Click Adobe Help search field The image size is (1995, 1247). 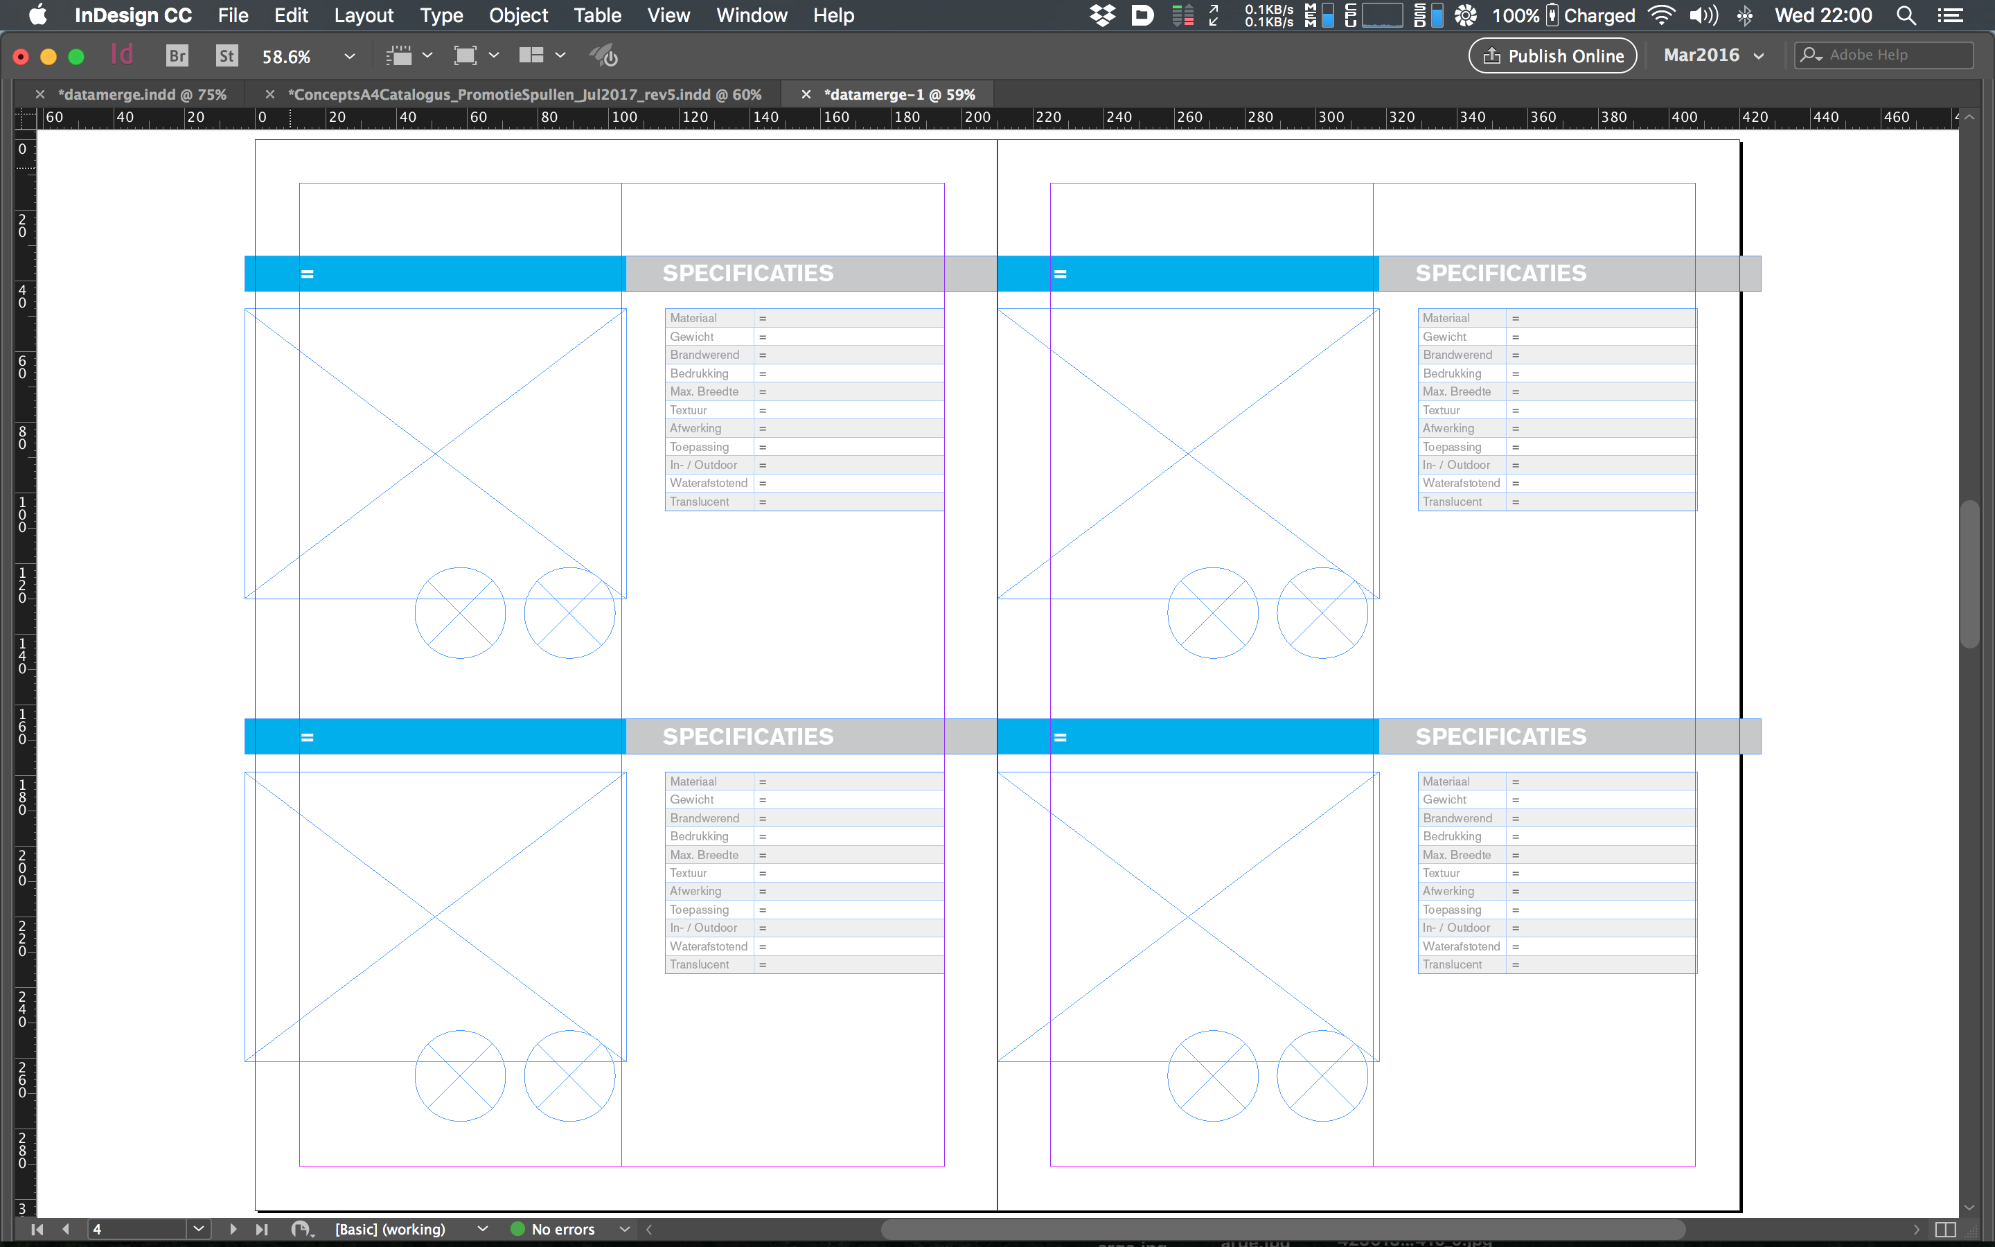(x=1883, y=55)
